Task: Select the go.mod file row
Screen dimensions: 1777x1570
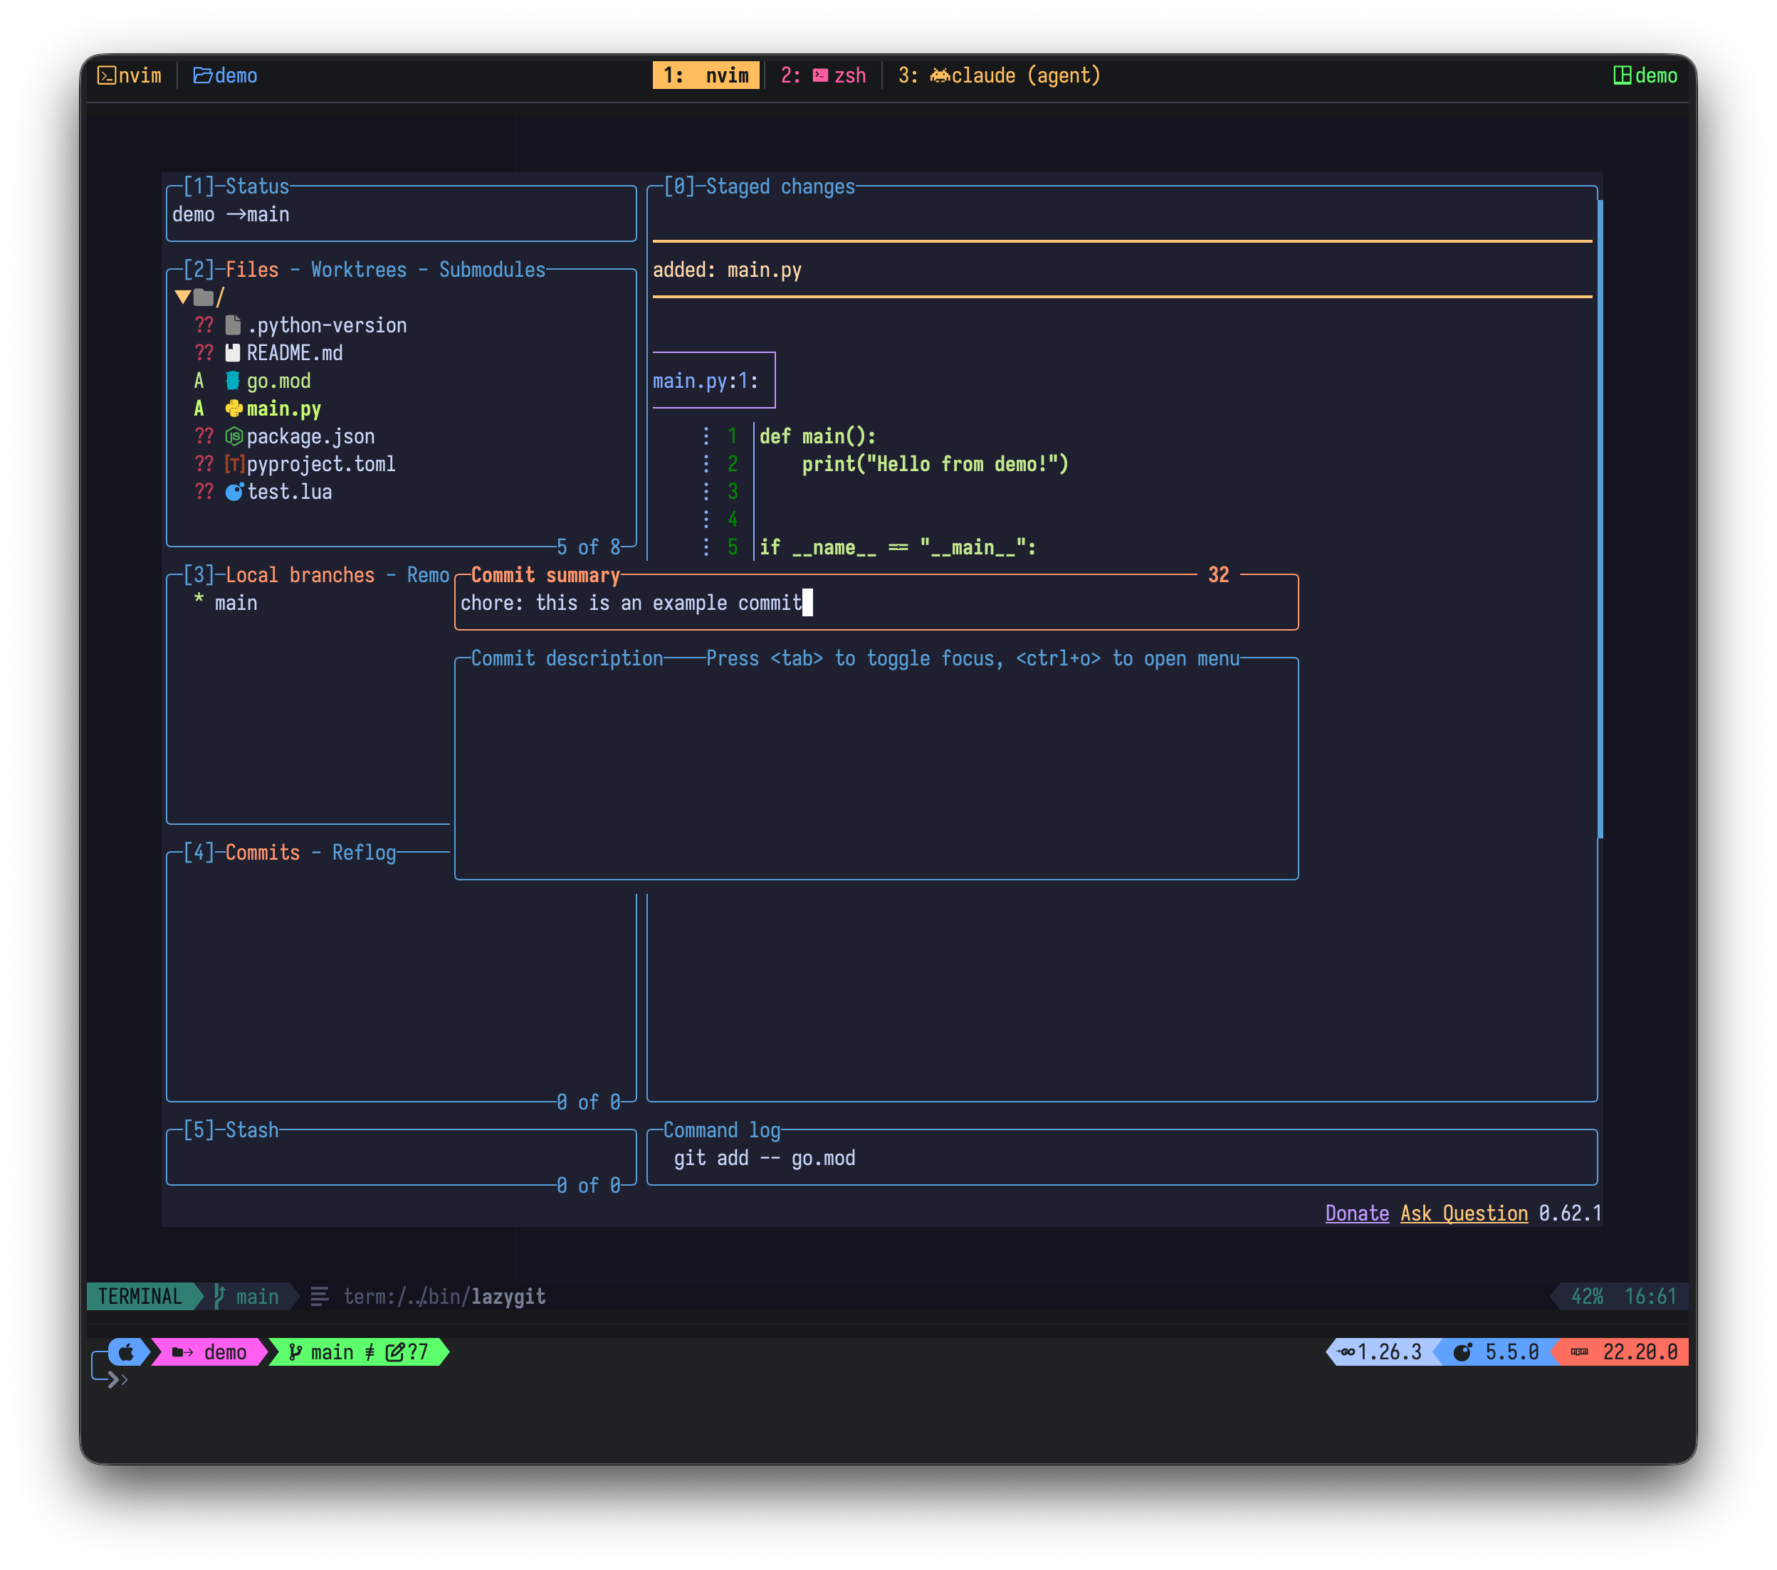Action: pos(401,381)
